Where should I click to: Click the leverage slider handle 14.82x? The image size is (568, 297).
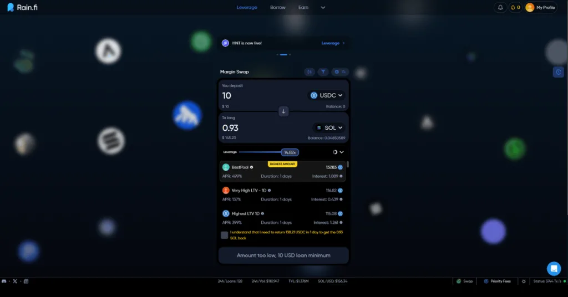(290, 152)
